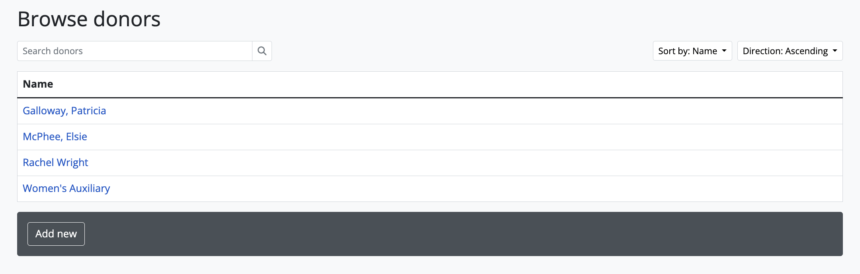
Task: Click the caret arrow beside Direction: Ascending
Action: click(835, 51)
